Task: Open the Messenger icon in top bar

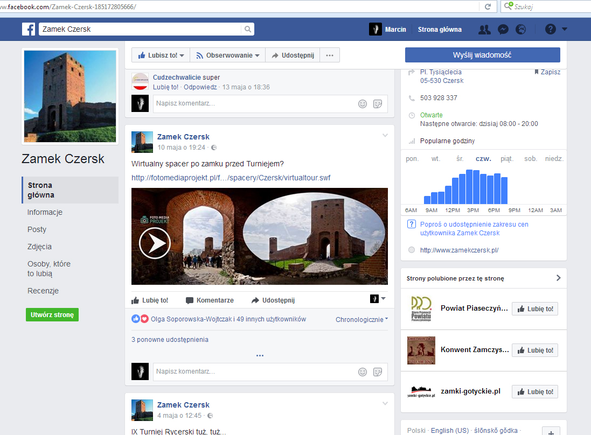Action: coord(503,30)
